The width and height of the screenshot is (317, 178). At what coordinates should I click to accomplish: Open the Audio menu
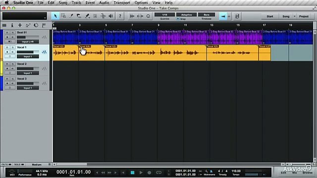point(104,2)
